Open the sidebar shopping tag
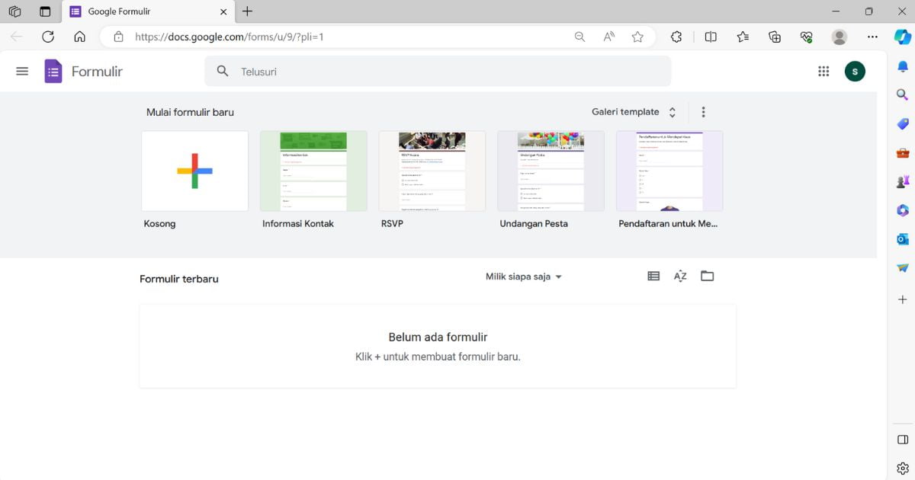The height and width of the screenshot is (480, 915). 903,124
